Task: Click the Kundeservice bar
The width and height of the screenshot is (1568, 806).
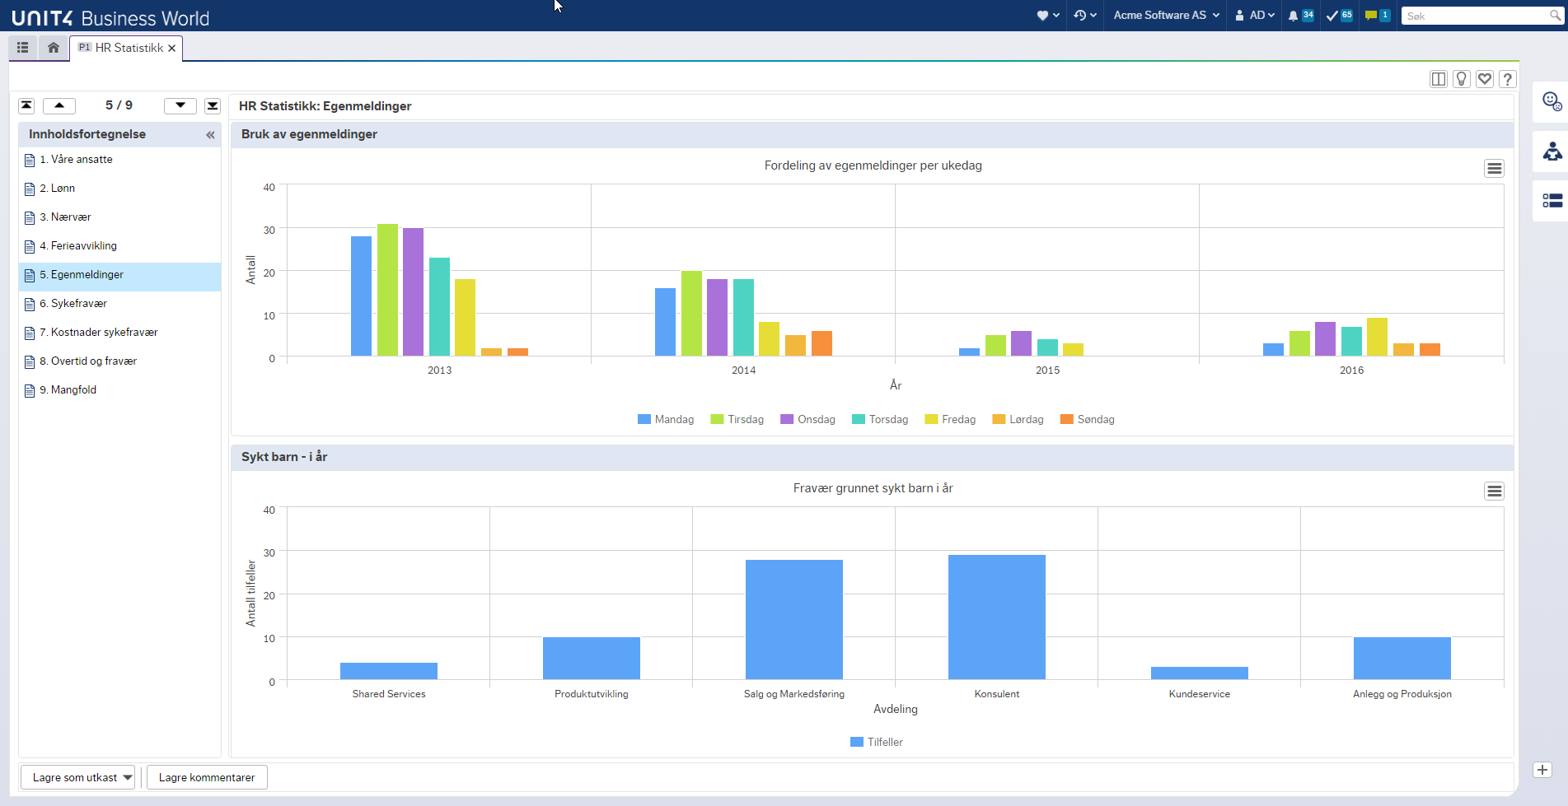Action: pos(1200,673)
